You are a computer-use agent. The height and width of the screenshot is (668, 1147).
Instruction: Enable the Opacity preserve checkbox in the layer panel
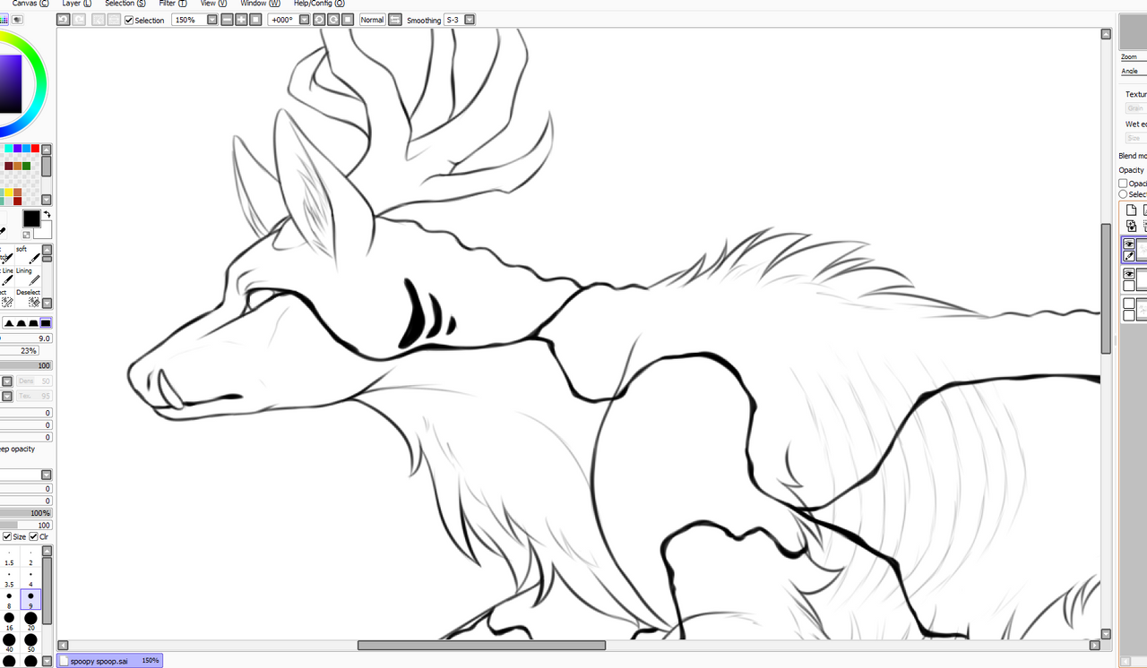click(x=1123, y=184)
